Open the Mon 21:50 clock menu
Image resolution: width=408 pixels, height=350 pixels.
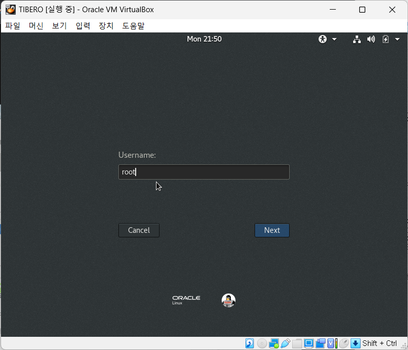click(x=204, y=39)
